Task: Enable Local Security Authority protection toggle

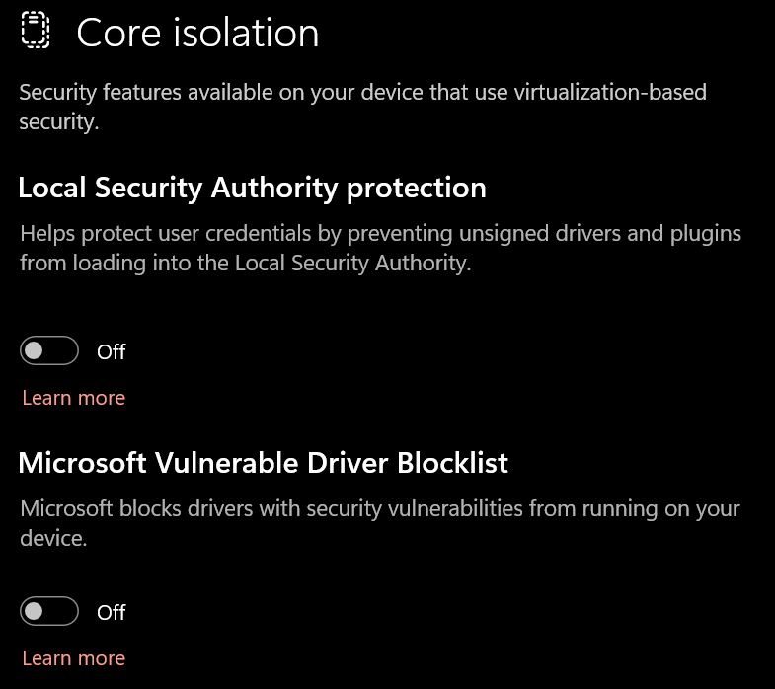Action: tap(49, 351)
